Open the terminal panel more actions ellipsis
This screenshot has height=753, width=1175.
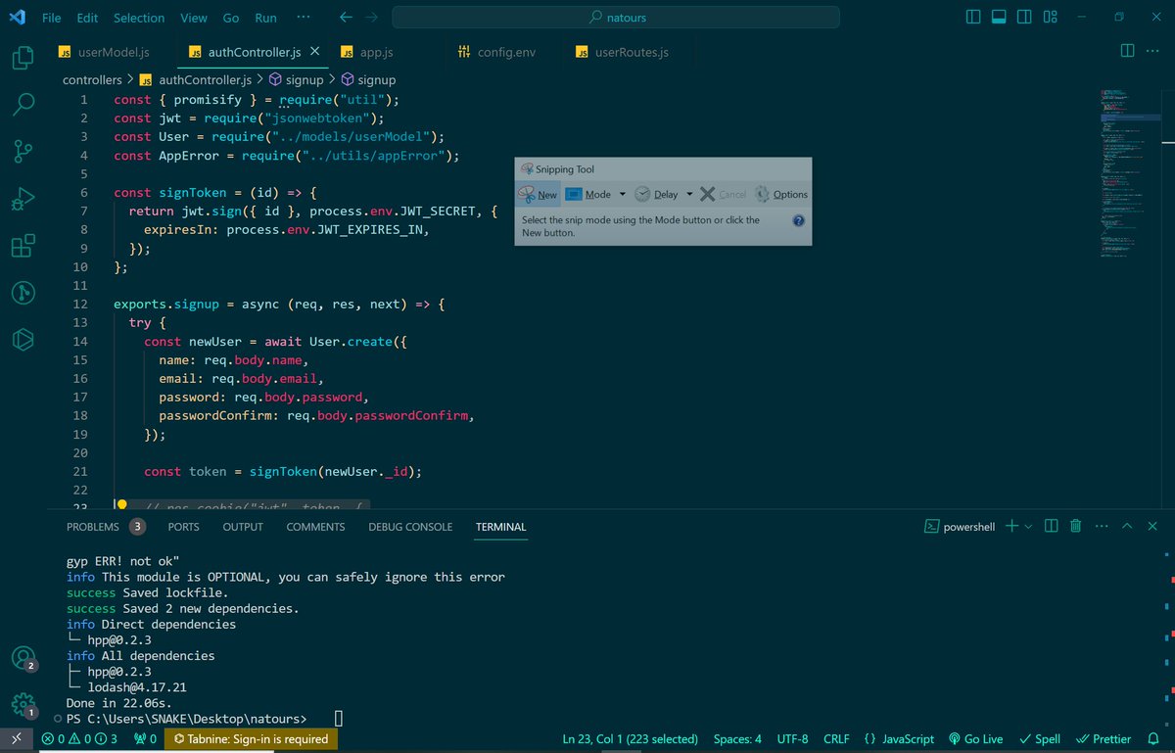(1101, 526)
